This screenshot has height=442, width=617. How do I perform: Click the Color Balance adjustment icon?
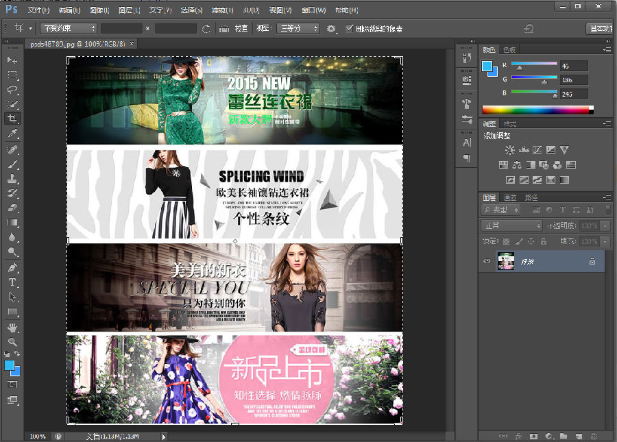point(515,165)
